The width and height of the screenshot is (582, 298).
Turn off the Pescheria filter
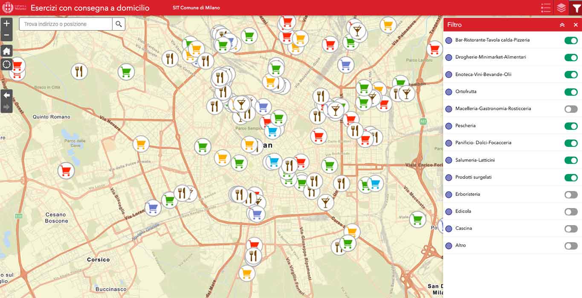click(x=571, y=126)
